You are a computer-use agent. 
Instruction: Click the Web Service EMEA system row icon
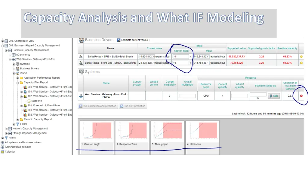point(81,96)
